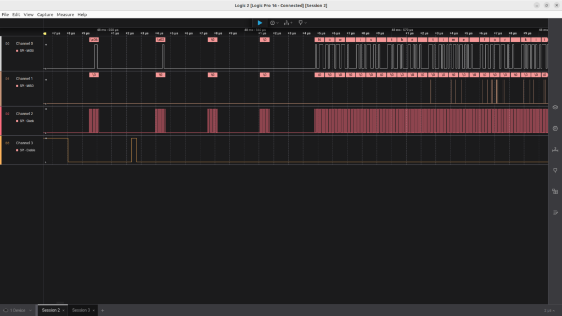Close the Session 2 tab
Image resolution: width=562 pixels, height=316 pixels.
click(64, 311)
